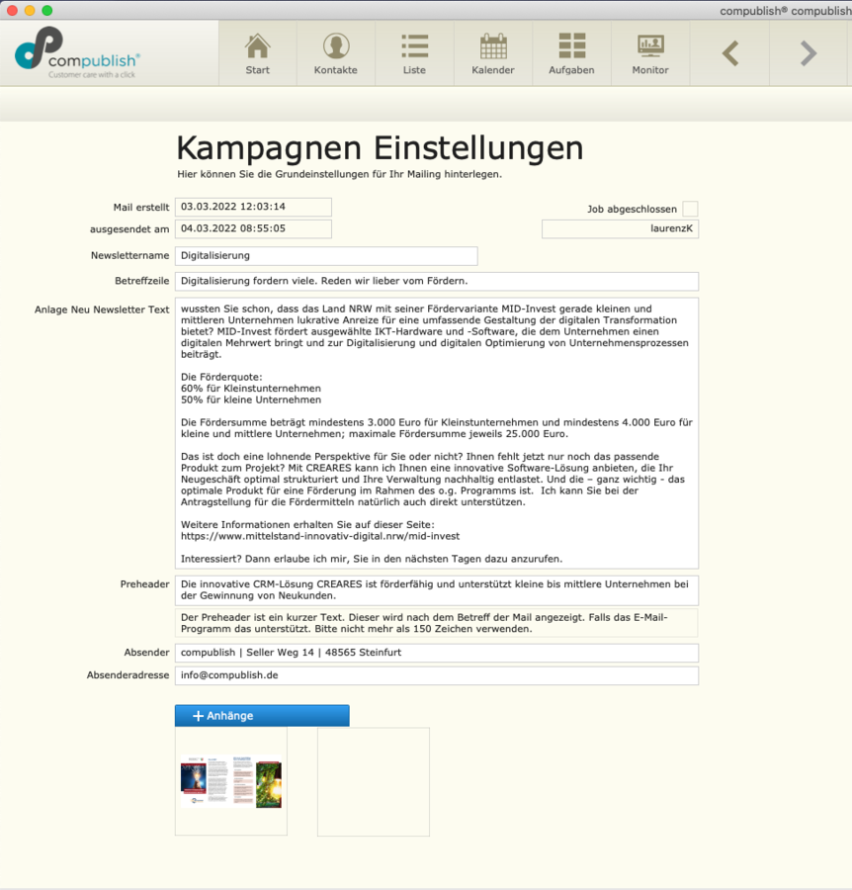Open the first attachment thumbnail
The height and width of the screenshot is (890, 852).
(x=231, y=781)
